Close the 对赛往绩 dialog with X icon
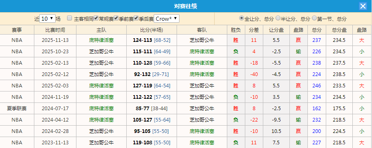Viewport: 372px width, 148px height. click(x=363, y=6)
